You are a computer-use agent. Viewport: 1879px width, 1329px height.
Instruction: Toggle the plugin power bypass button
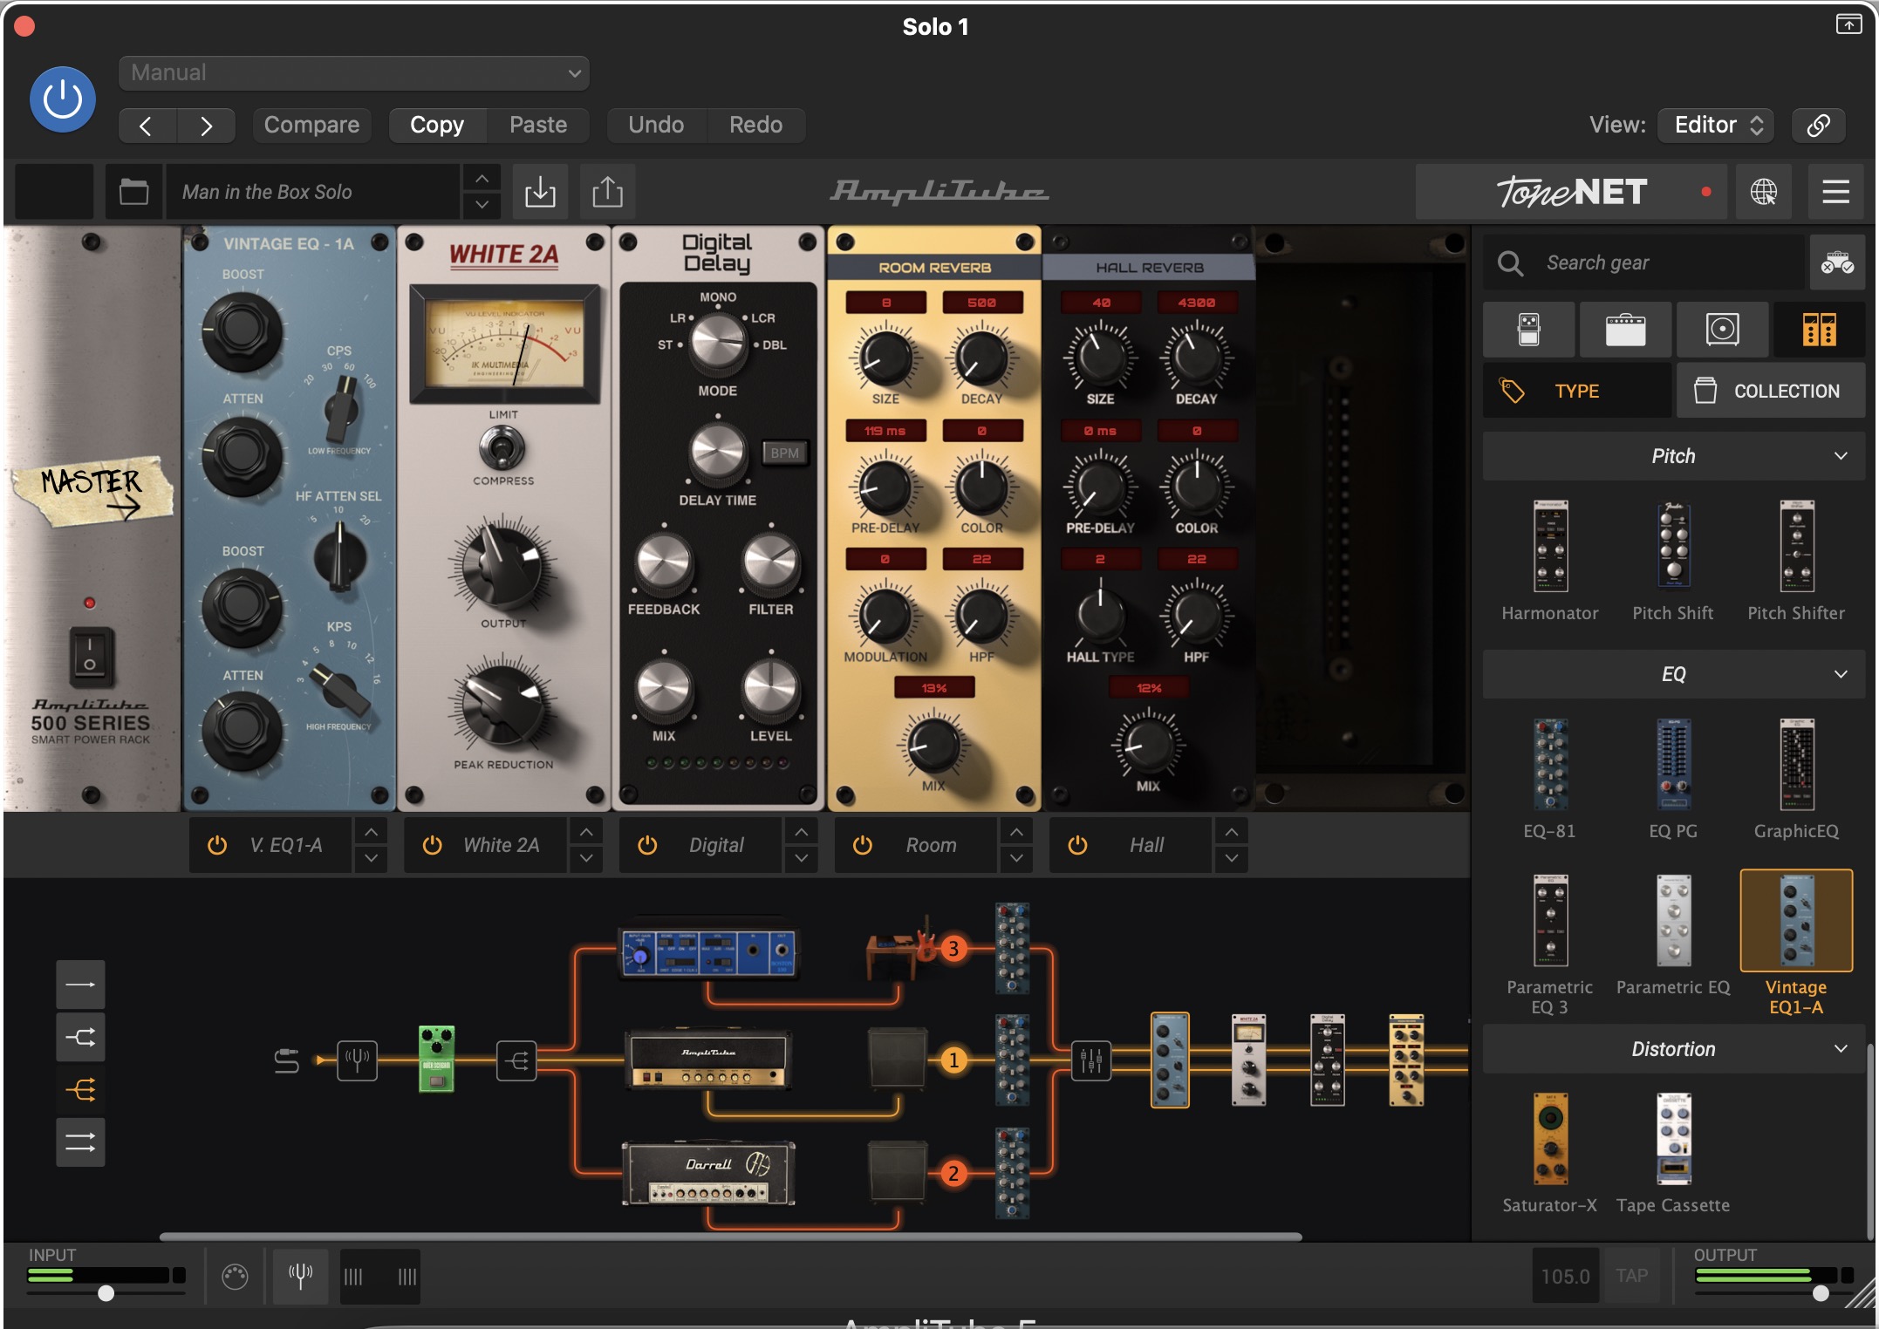pos(63,99)
